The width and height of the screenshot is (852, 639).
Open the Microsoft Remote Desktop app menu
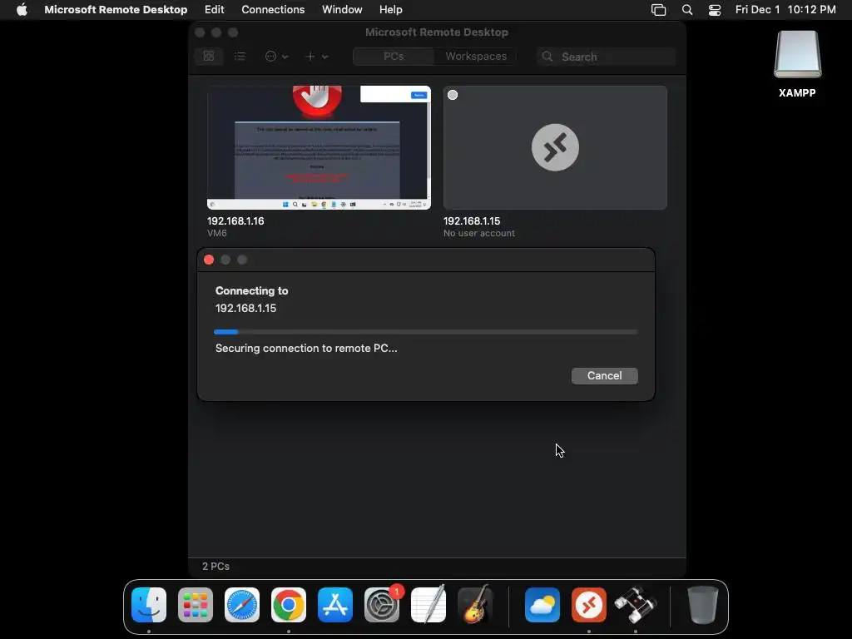pos(116,10)
